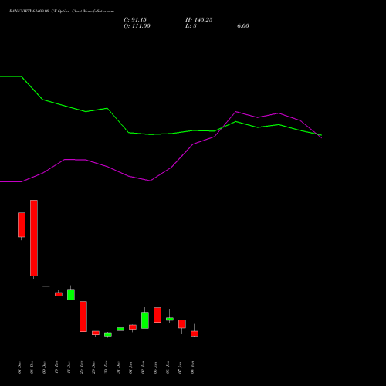Select the small green candle for 30 Dec

click(108, 334)
